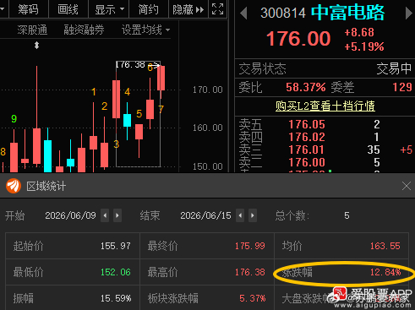Click the 振幅 value 15.59%
This screenshot has width=415, height=310.
click(x=116, y=298)
